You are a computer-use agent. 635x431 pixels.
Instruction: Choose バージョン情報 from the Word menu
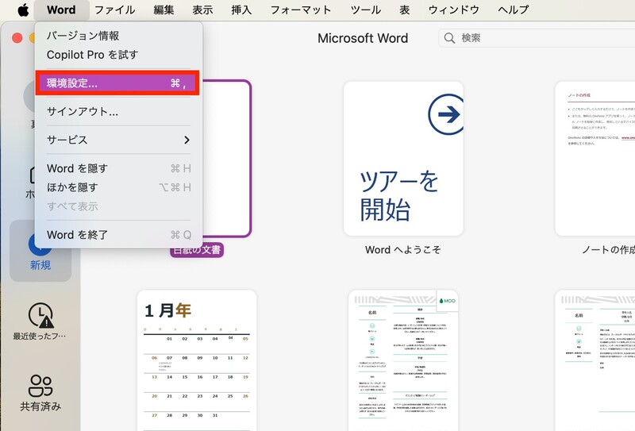(118, 36)
